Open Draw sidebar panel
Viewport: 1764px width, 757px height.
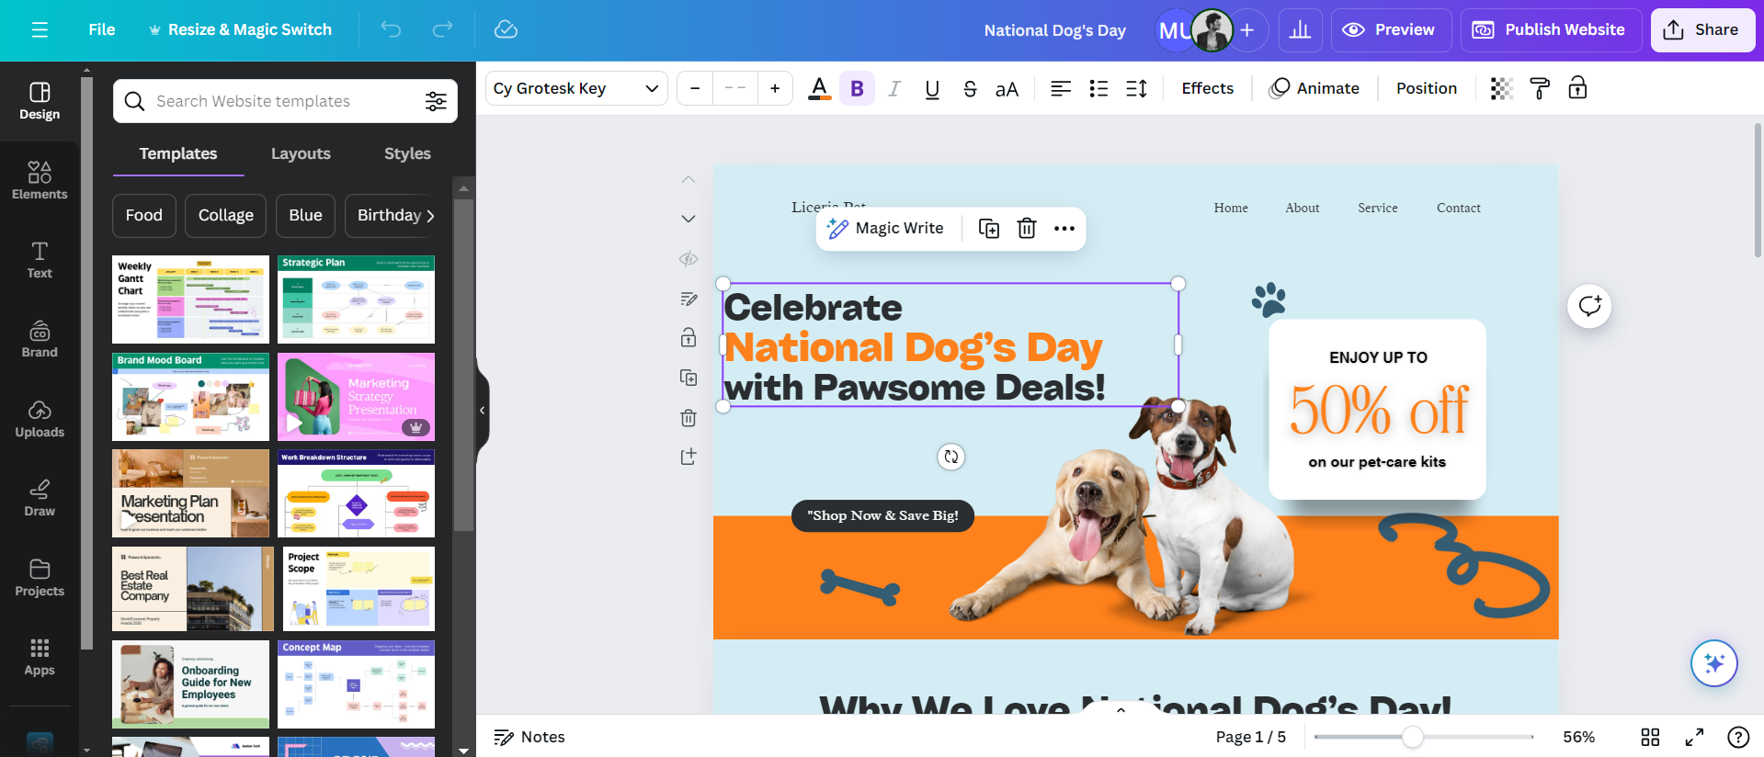click(40, 498)
